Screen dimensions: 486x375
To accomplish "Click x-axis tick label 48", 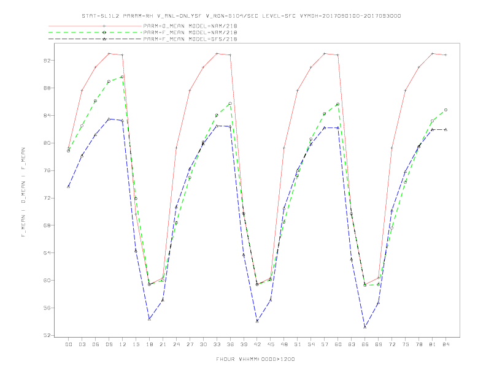I will pos(284,344).
